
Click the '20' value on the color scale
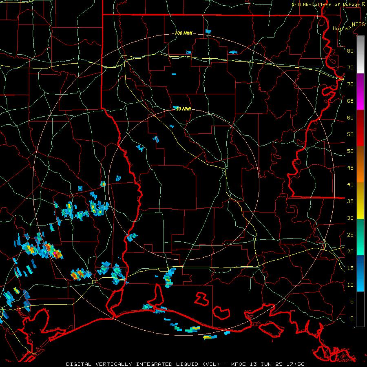coord(350,251)
